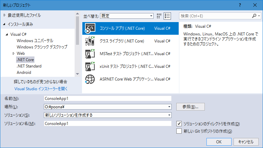Enable 新しい Git リポジトリの作成 checkbox

179,131
